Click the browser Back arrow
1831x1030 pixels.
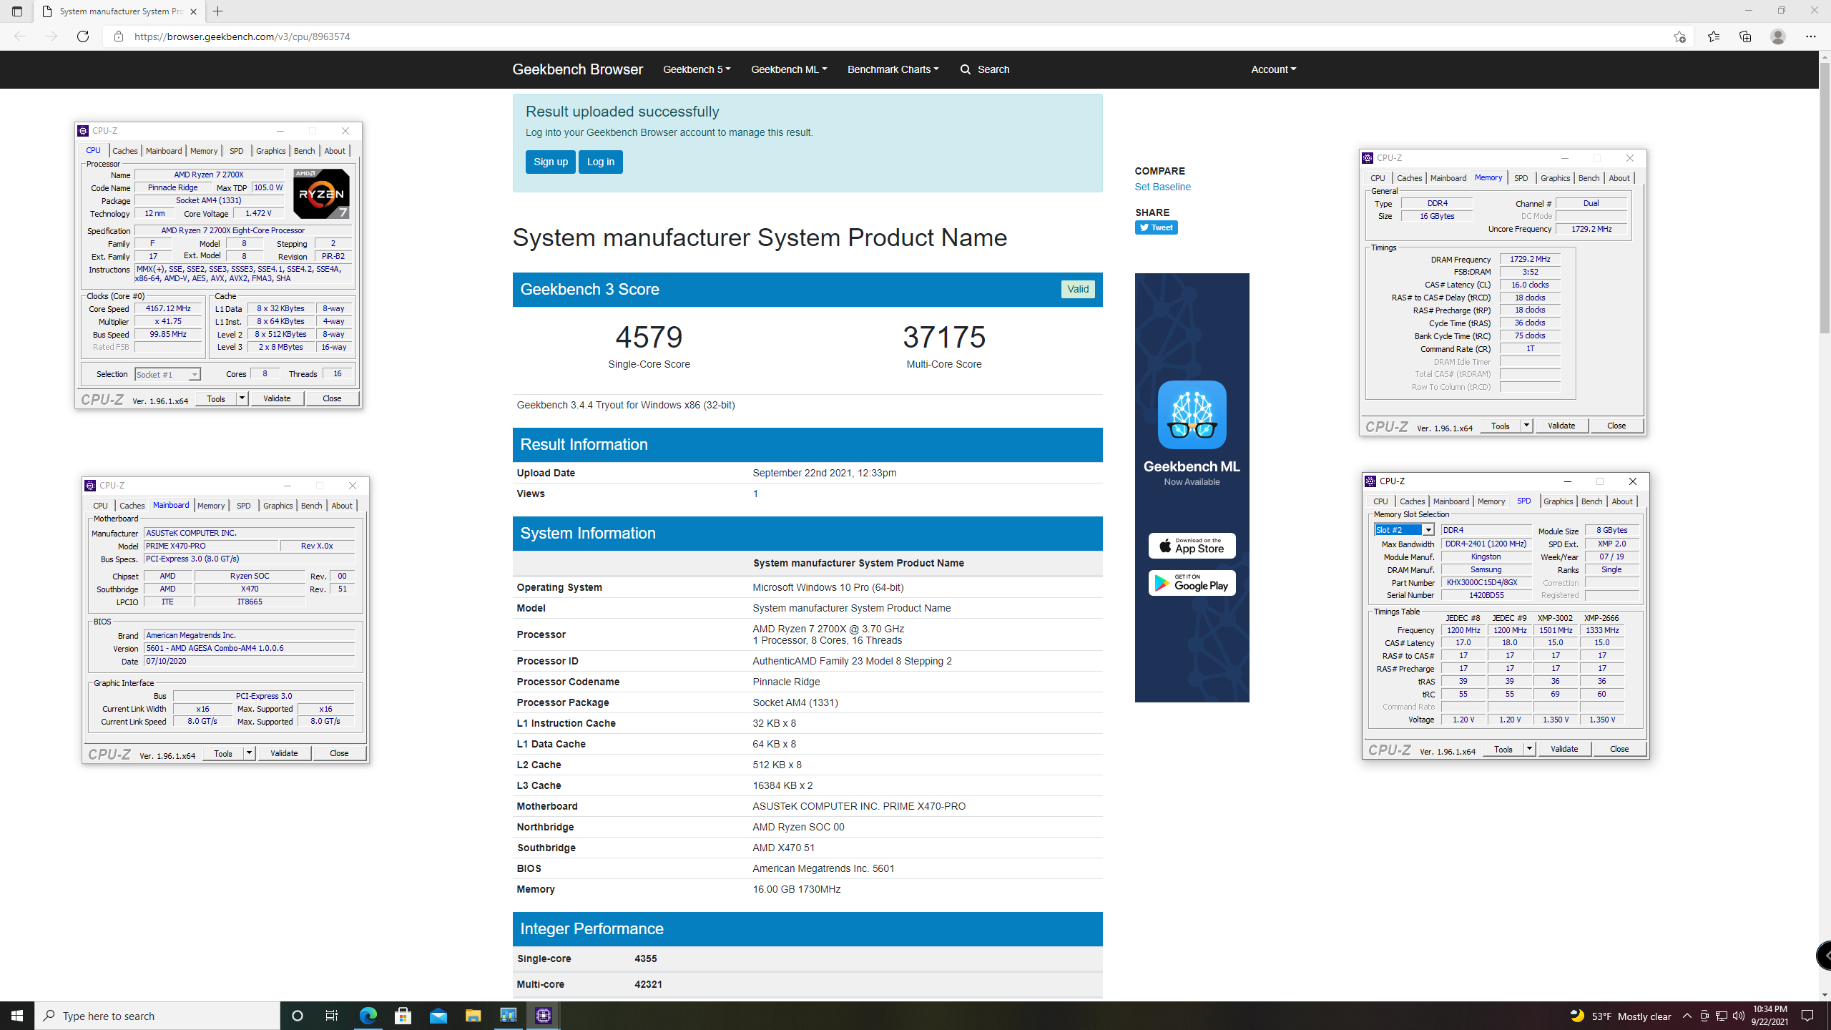20,36
